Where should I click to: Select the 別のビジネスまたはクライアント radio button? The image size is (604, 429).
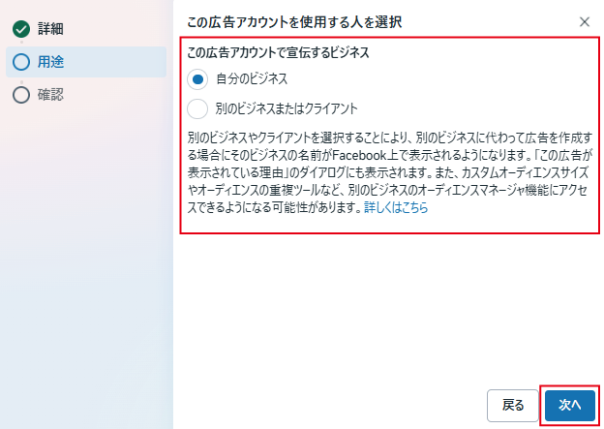coord(197,108)
